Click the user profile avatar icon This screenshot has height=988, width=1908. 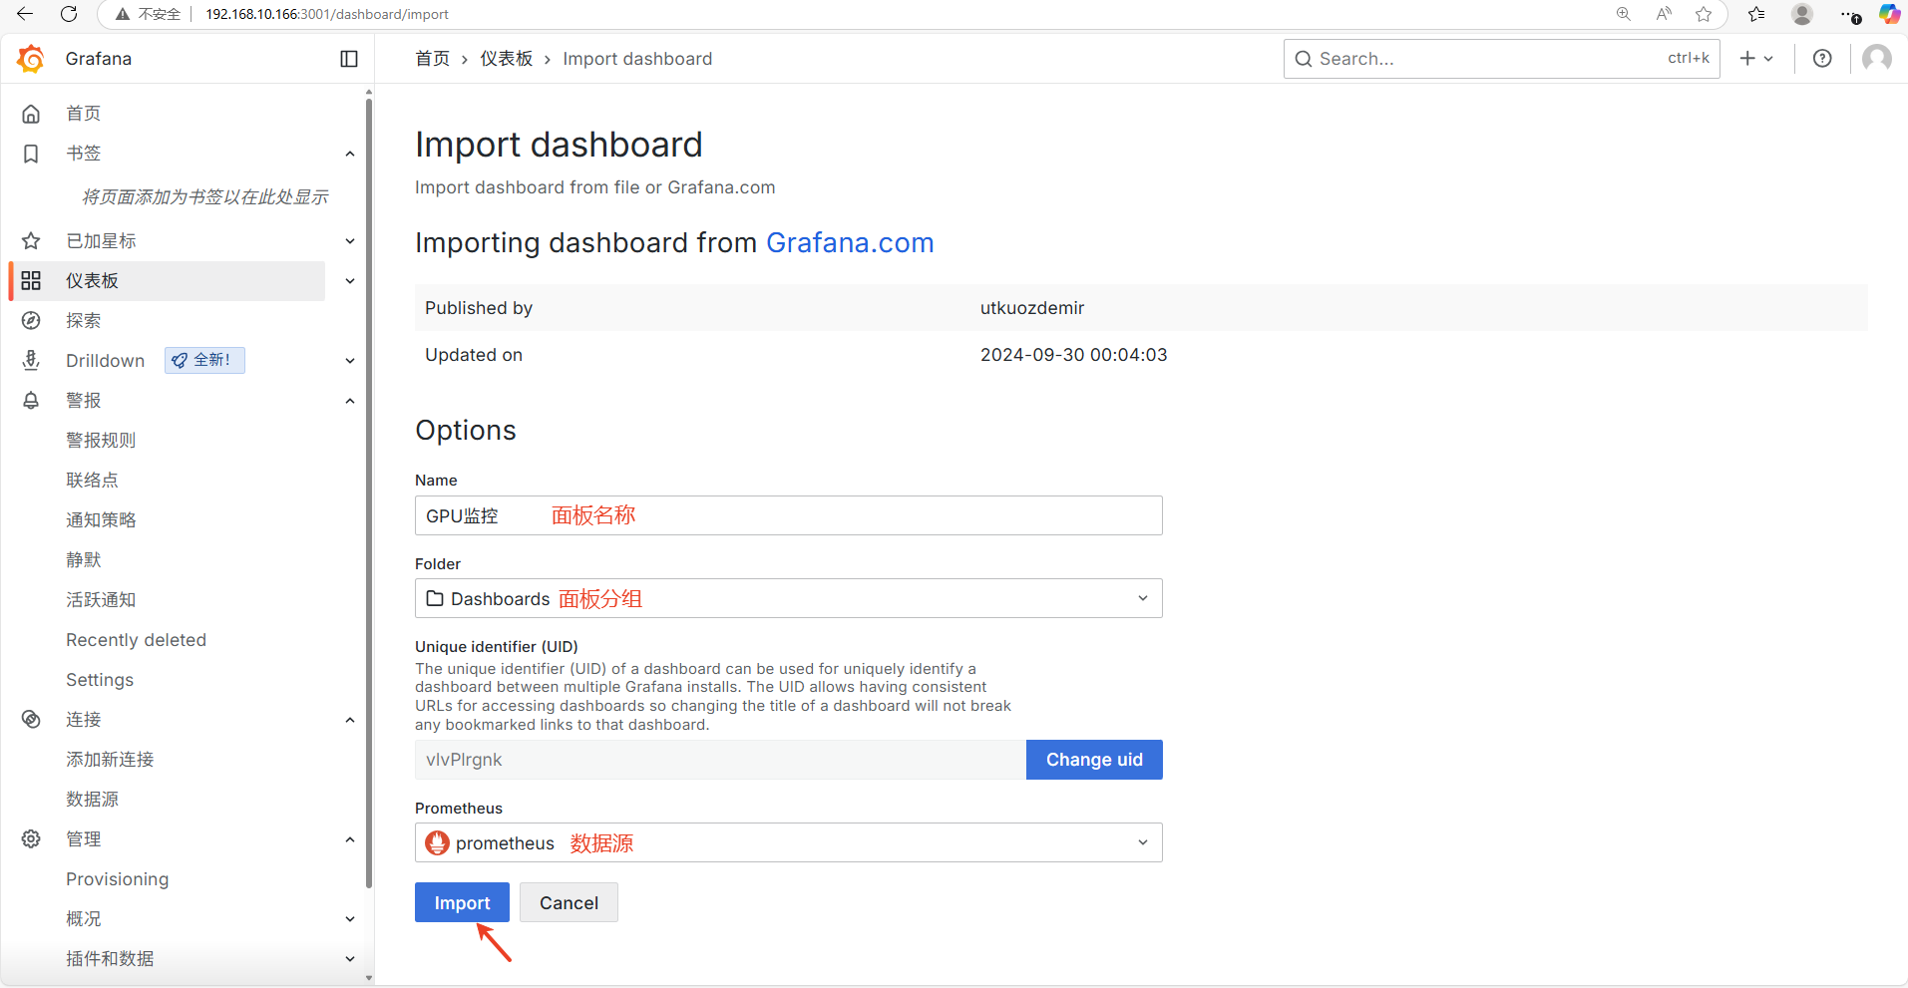click(x=1876, y=59)
